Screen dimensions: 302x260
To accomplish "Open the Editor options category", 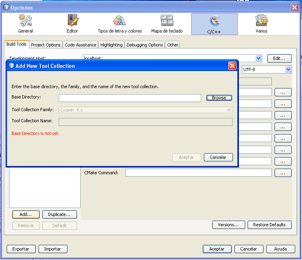I will 72,24.
